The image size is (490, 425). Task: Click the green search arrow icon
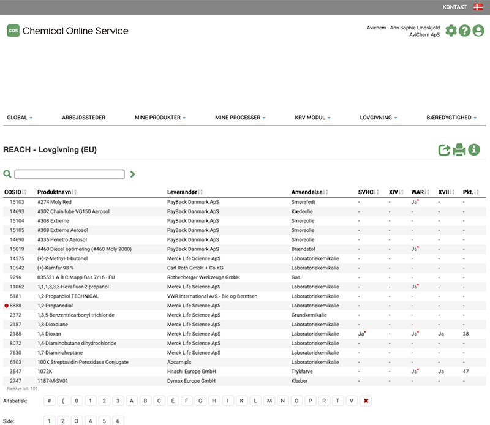pyautogui.click(x=133, y=175)
